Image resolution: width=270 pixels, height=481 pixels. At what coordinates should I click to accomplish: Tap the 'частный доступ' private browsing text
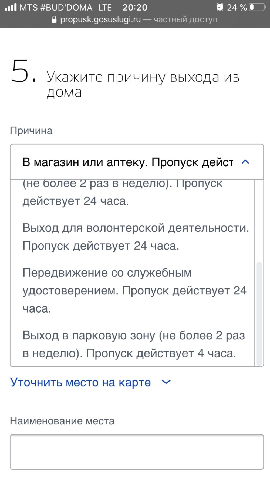pos(185,20)
